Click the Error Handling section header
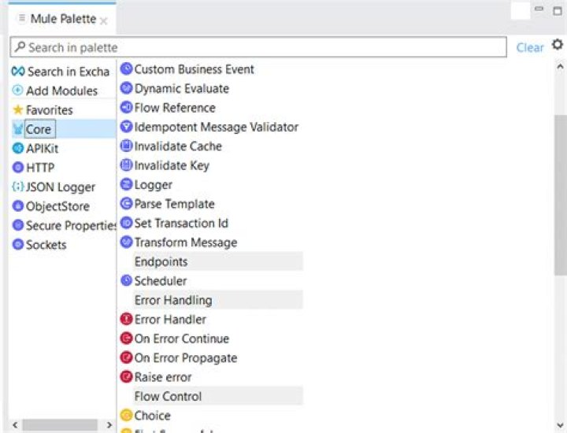 [x=218, y=300]
